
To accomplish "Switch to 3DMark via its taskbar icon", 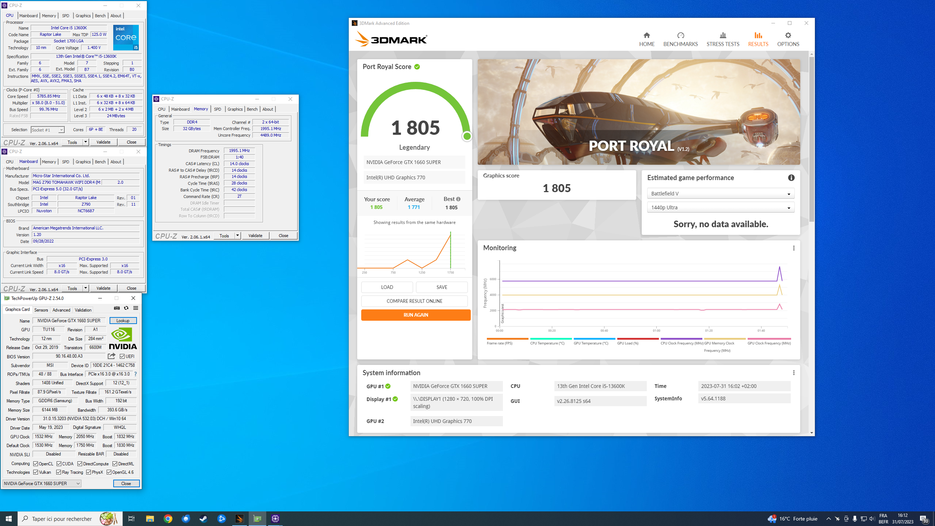I will tap(239, 519).
